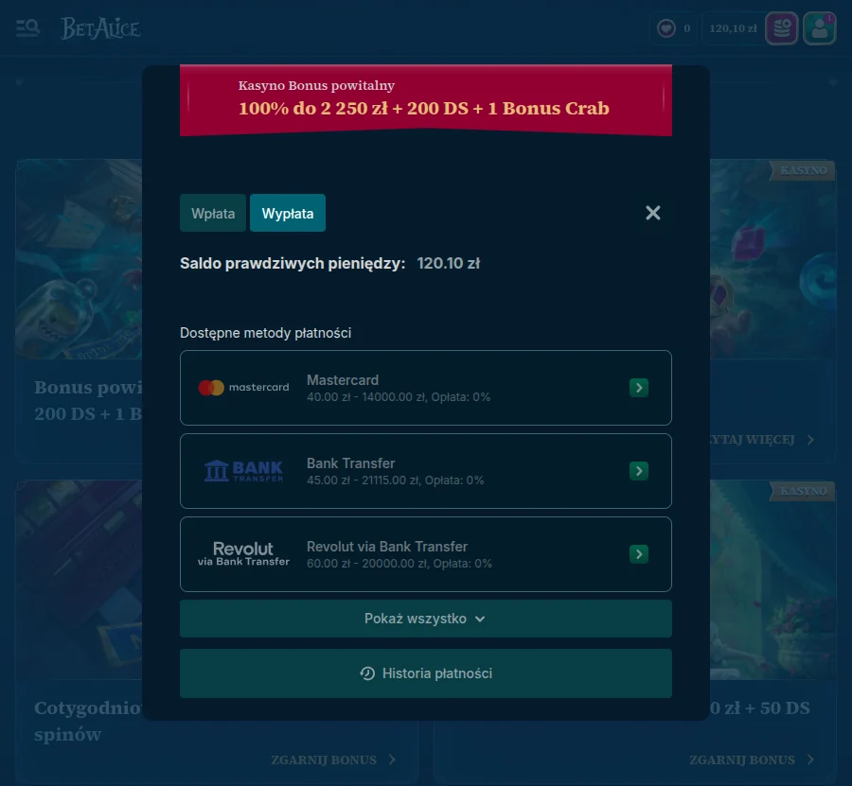The height and width of the screenshot is (786, 852).
Task: Click the search menu icon top left
Action: (27, 28)
